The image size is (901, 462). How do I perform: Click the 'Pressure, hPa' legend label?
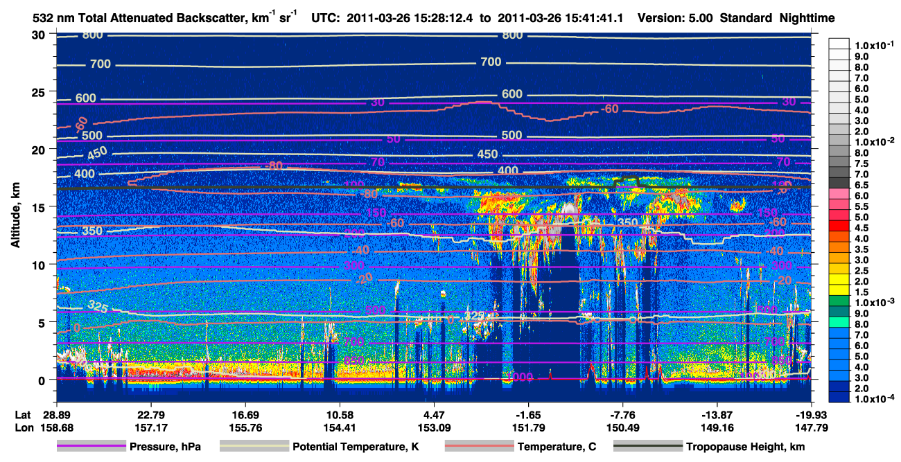click(x=165, y=447)
